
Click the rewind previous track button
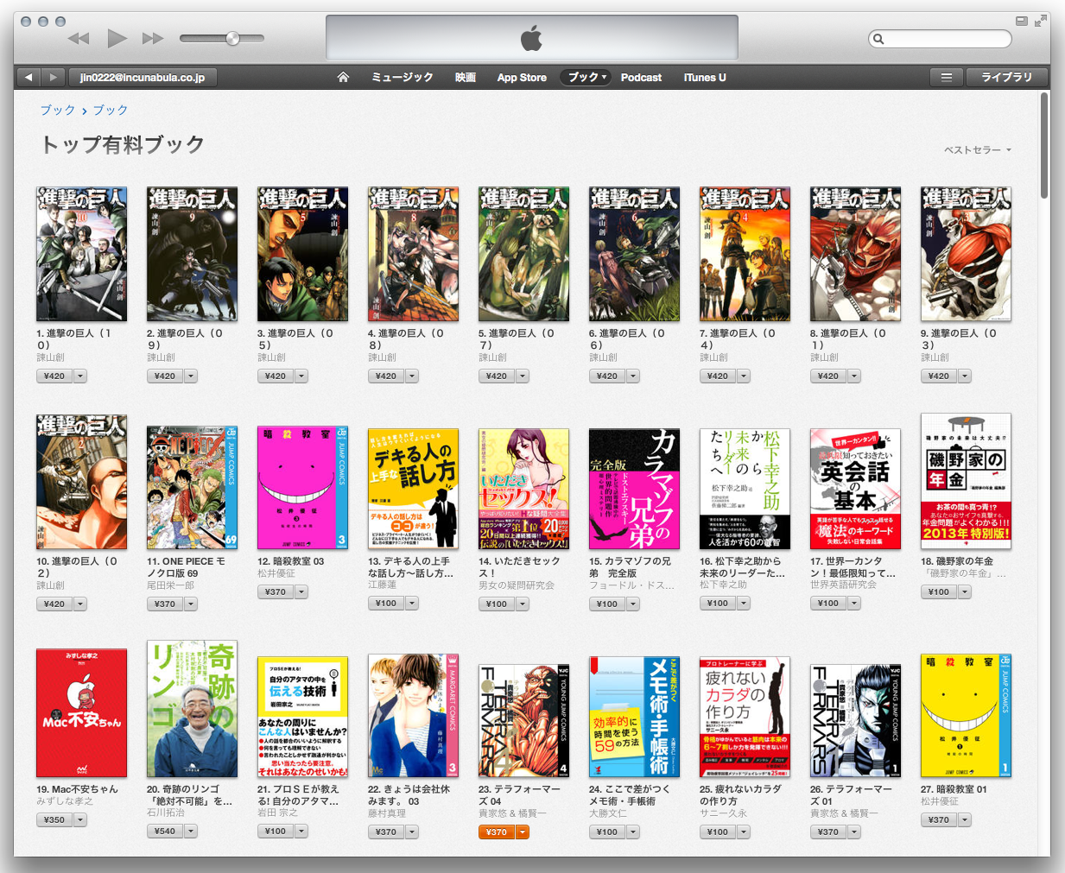coord(79,38)
